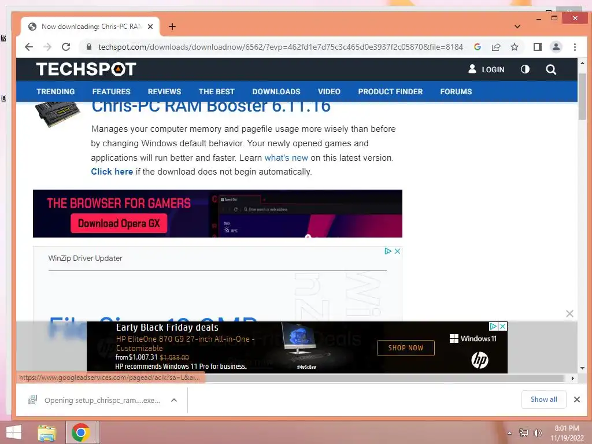Close the WinZip Driver Updater ad
The height and width of the screenshot is (444, 592).
(397, 251)
